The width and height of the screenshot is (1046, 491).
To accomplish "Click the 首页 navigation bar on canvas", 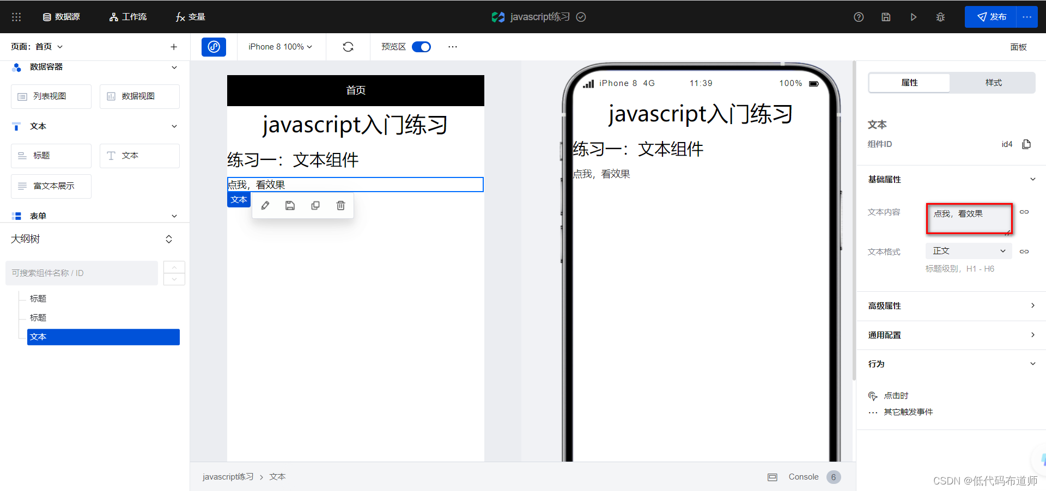I will point(356,90).
